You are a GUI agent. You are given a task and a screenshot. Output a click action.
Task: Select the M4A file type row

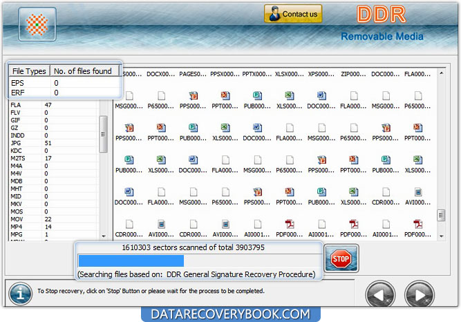pyautogui.click(x=54, y=166)
